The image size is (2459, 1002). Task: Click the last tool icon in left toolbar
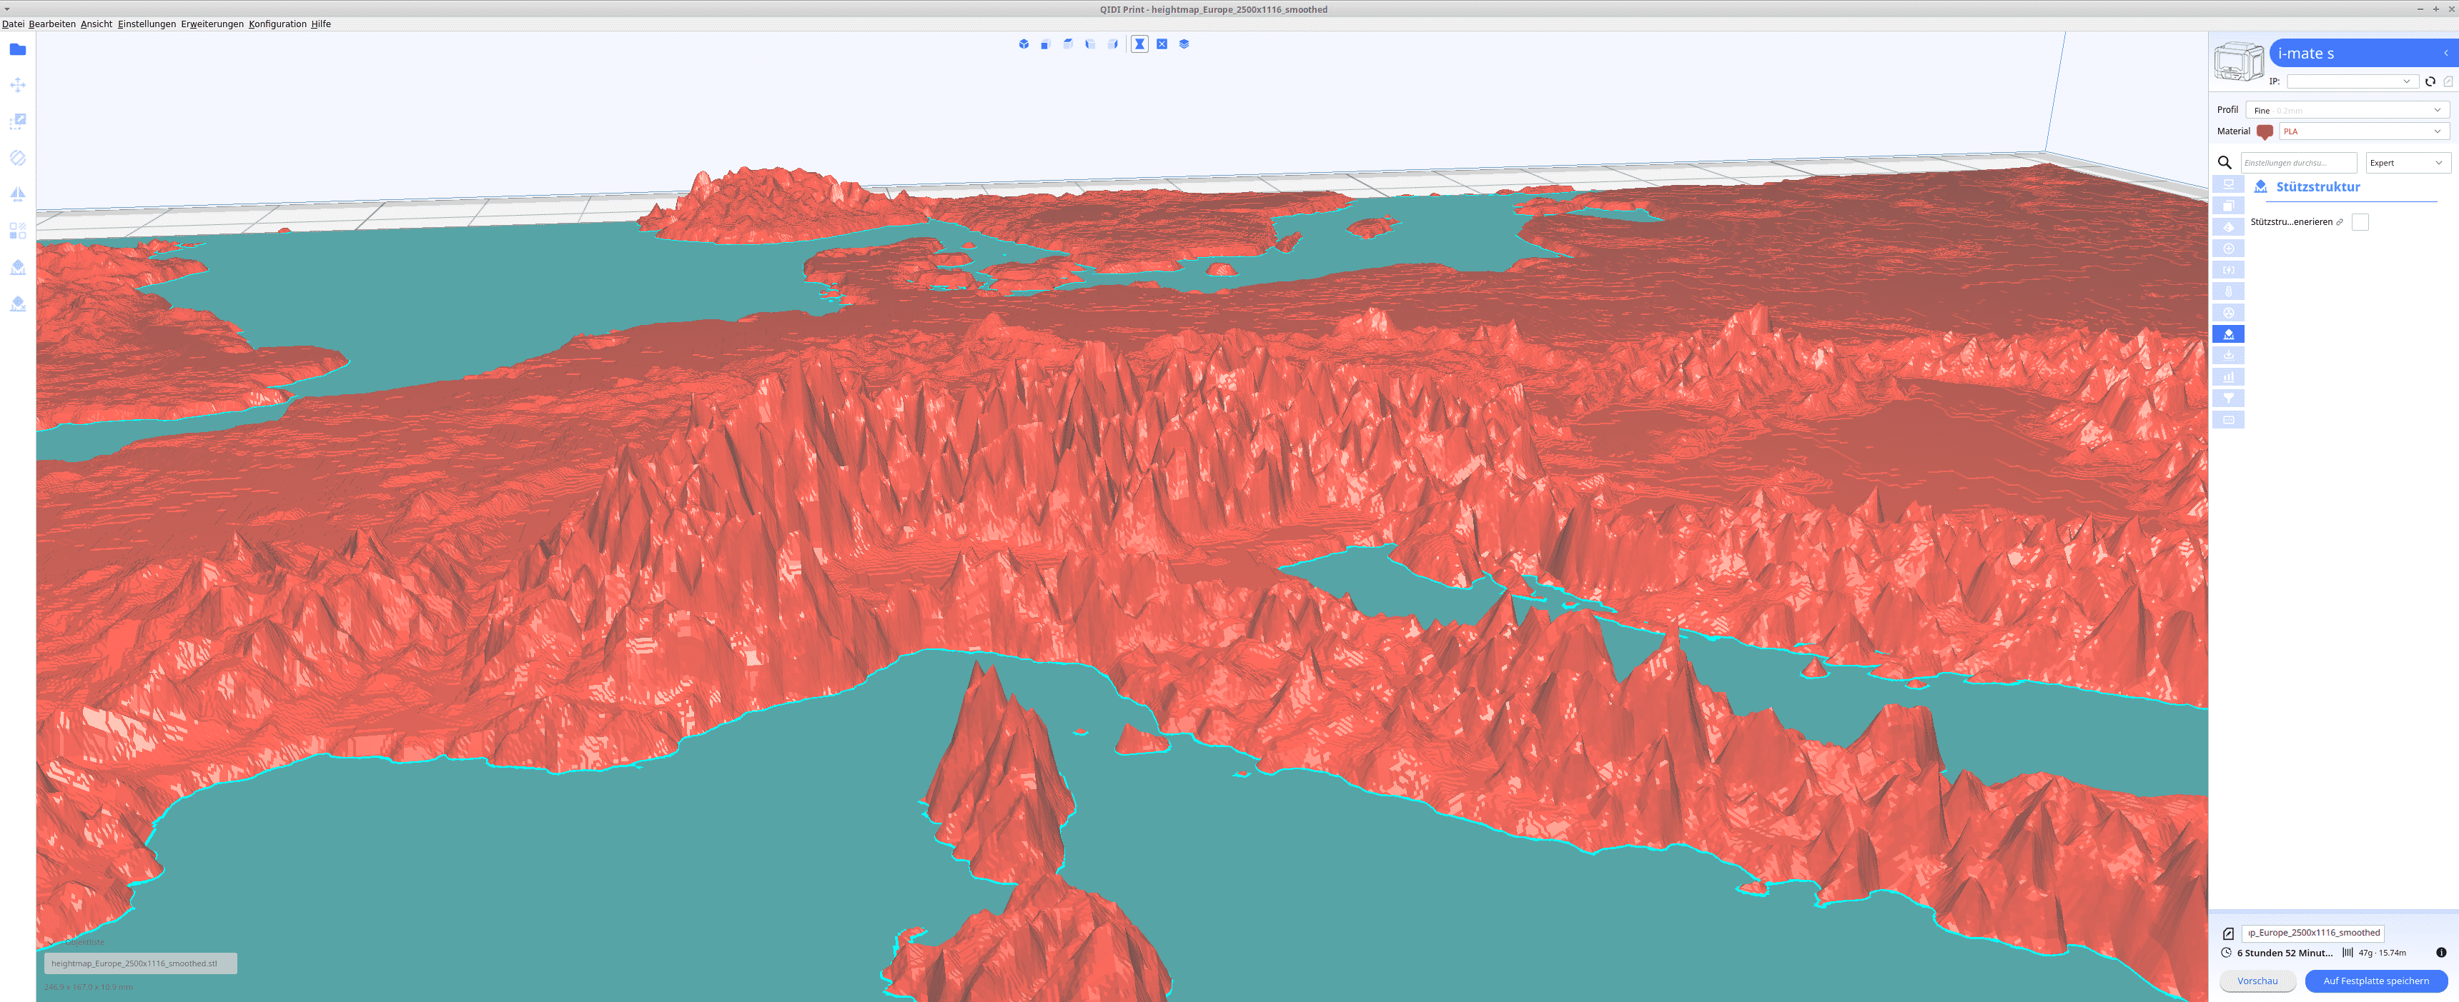tap(17, 304)
